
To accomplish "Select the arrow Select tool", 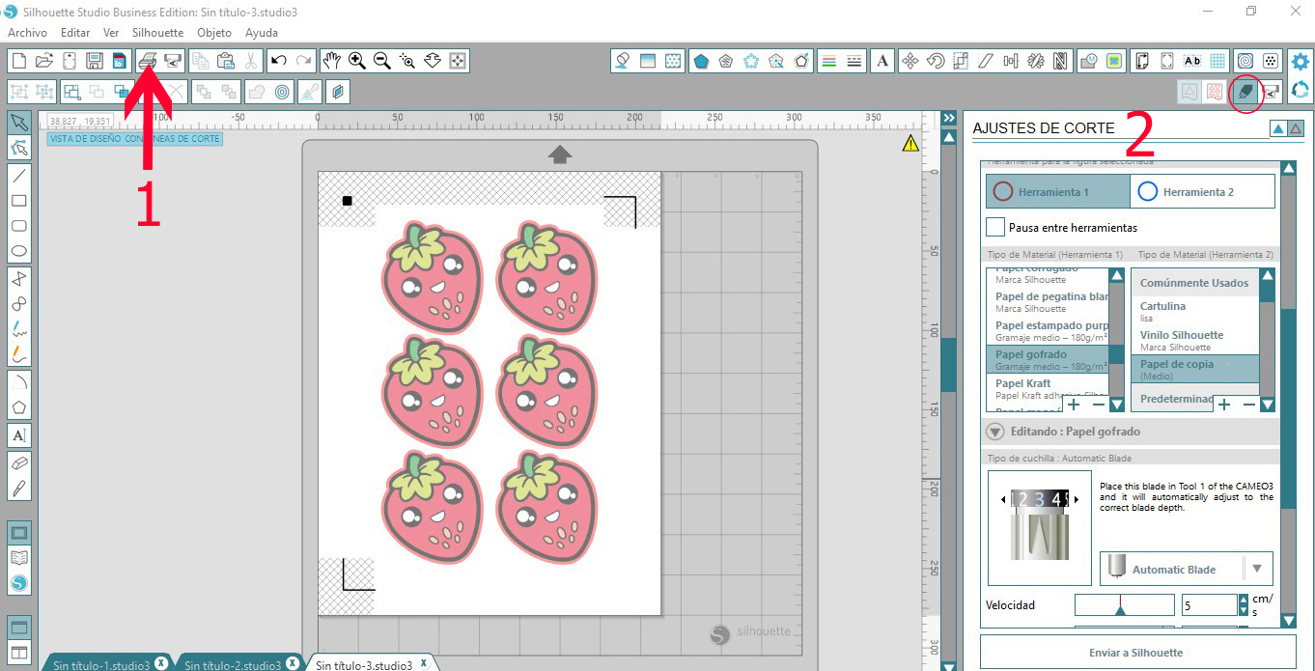I will [19, 122].
